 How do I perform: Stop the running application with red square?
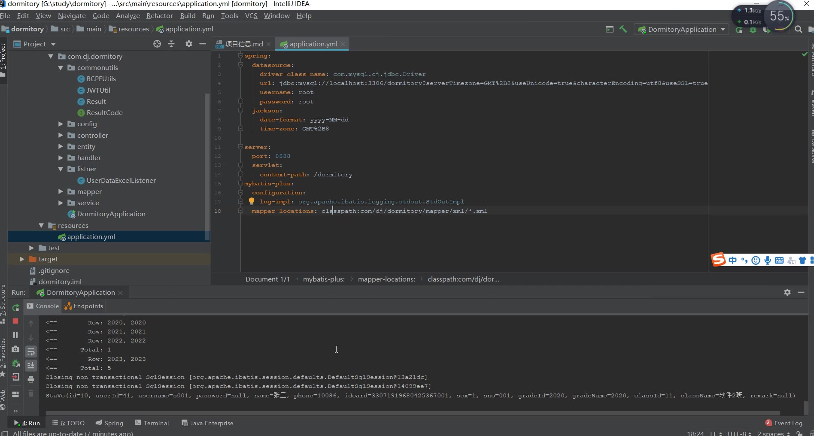pyautogui.click(x=15, y=321)
